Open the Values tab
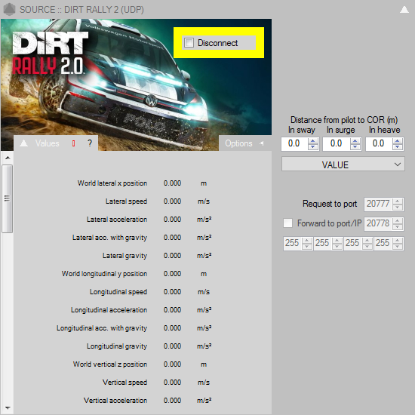 tap(47, 143)
